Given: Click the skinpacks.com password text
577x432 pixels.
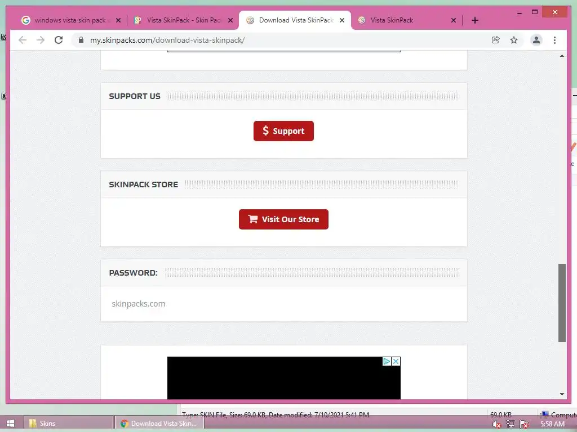Looking at the screenshot, I should click(139, 304).
